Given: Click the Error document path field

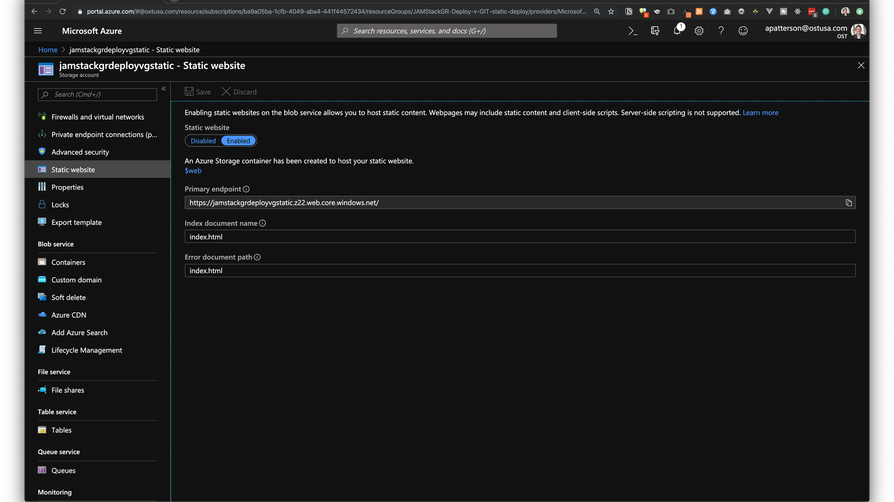Looking at the screenshot, I should tap(520, 271).
